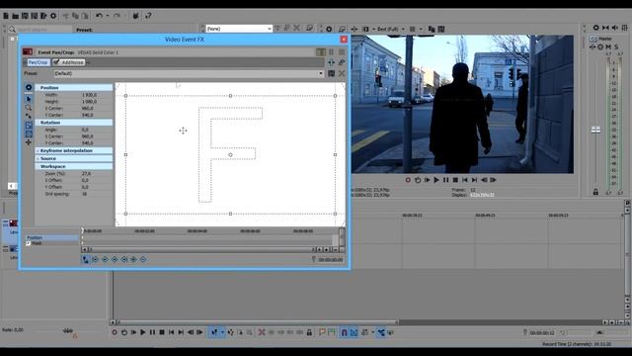632x356 pixels.
Task: Click Move Freely icon in Pan/Crop sidebar
Action: click(29, 142)
